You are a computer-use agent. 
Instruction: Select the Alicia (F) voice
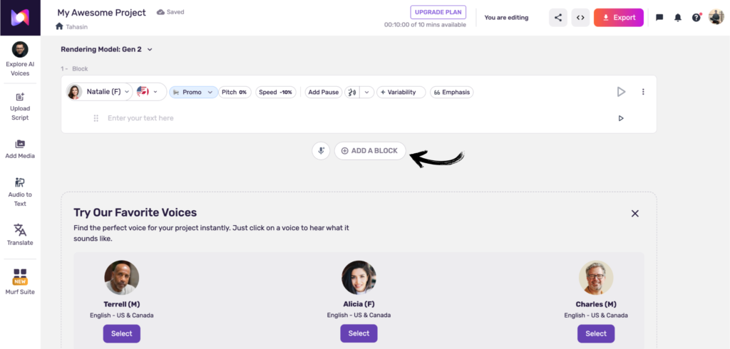coord(359,333)
